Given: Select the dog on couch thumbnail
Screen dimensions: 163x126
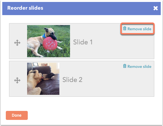Looking at the screenshot, I should pos(43,79).
